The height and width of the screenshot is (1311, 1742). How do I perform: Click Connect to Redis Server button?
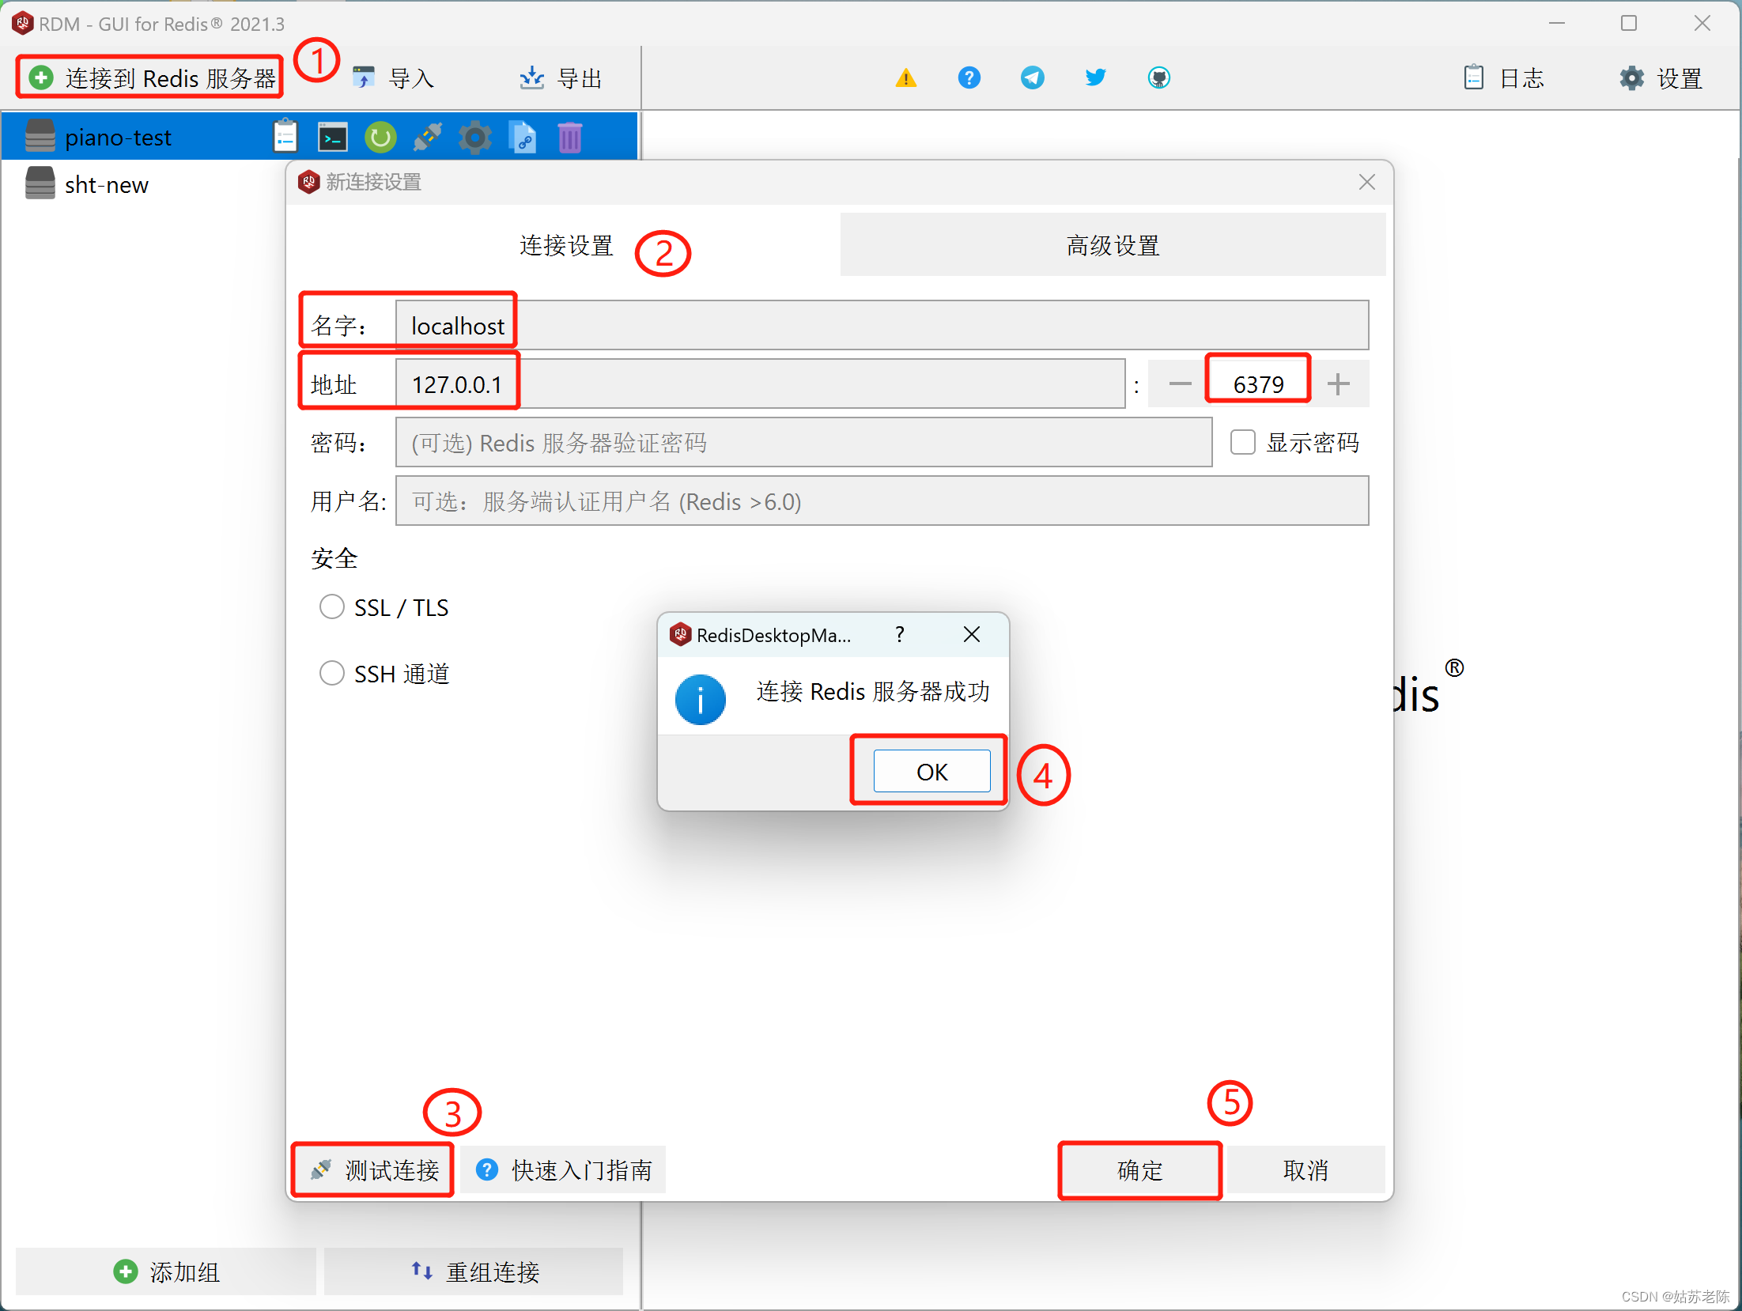point(150,77)
